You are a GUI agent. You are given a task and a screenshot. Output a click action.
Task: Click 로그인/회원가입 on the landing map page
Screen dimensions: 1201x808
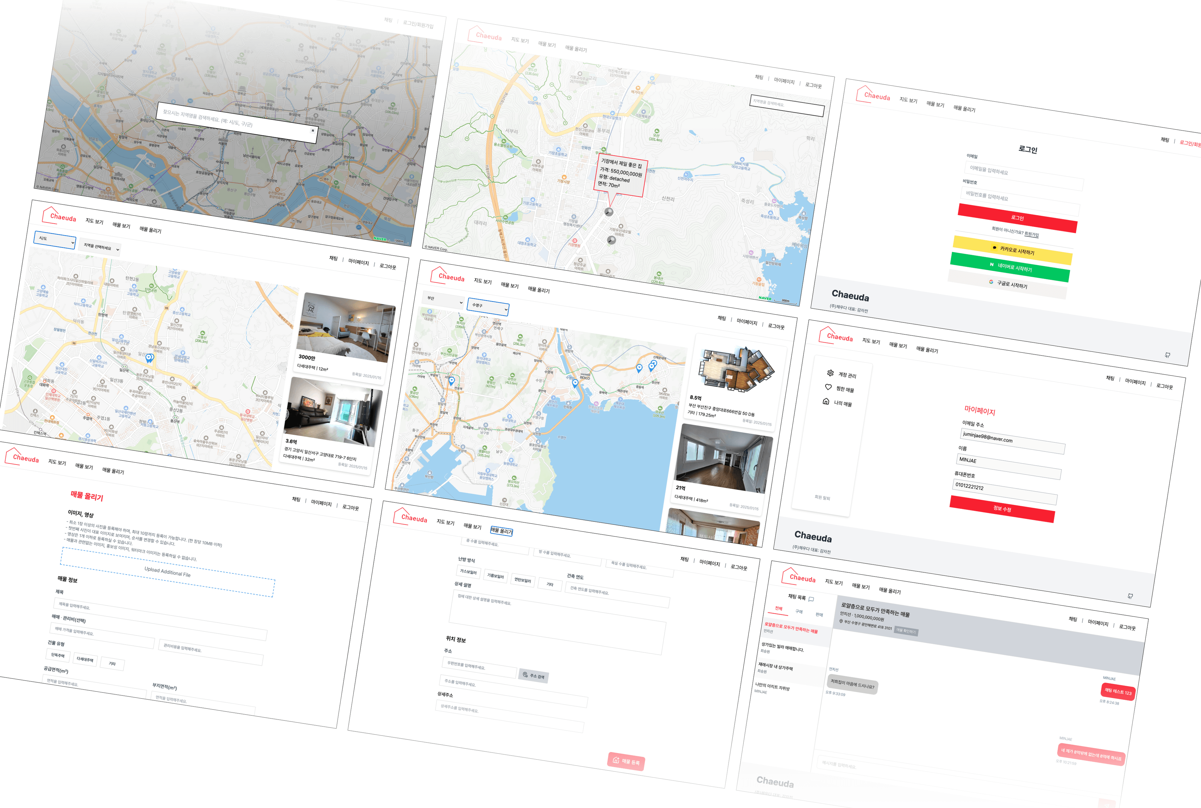(418, 24)
